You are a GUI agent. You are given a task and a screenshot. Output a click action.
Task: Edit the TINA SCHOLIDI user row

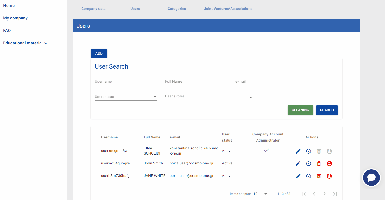point(298,151)
